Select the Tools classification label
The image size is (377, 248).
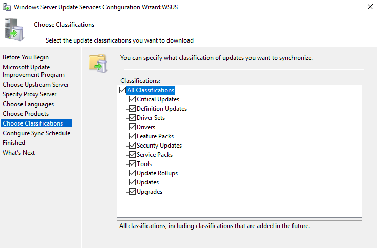pyautogui.click(x=144, y=164)
